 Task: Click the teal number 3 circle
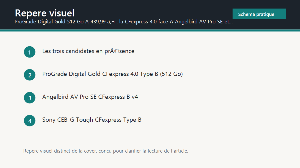point(30,98)
